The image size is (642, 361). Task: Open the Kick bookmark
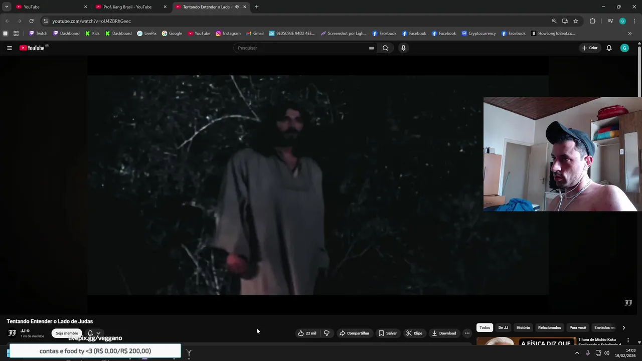tap(92, 34)
